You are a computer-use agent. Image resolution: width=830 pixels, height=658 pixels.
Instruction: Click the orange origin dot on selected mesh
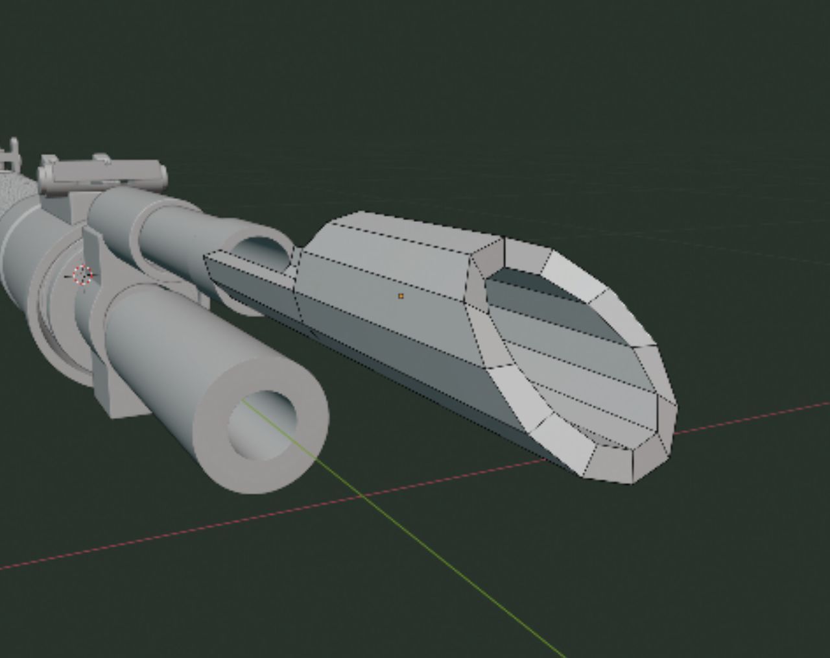[x=401, y=296]
